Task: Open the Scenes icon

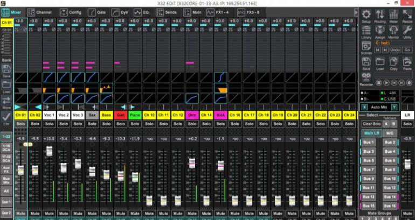Action: click(x=366, y=46)
